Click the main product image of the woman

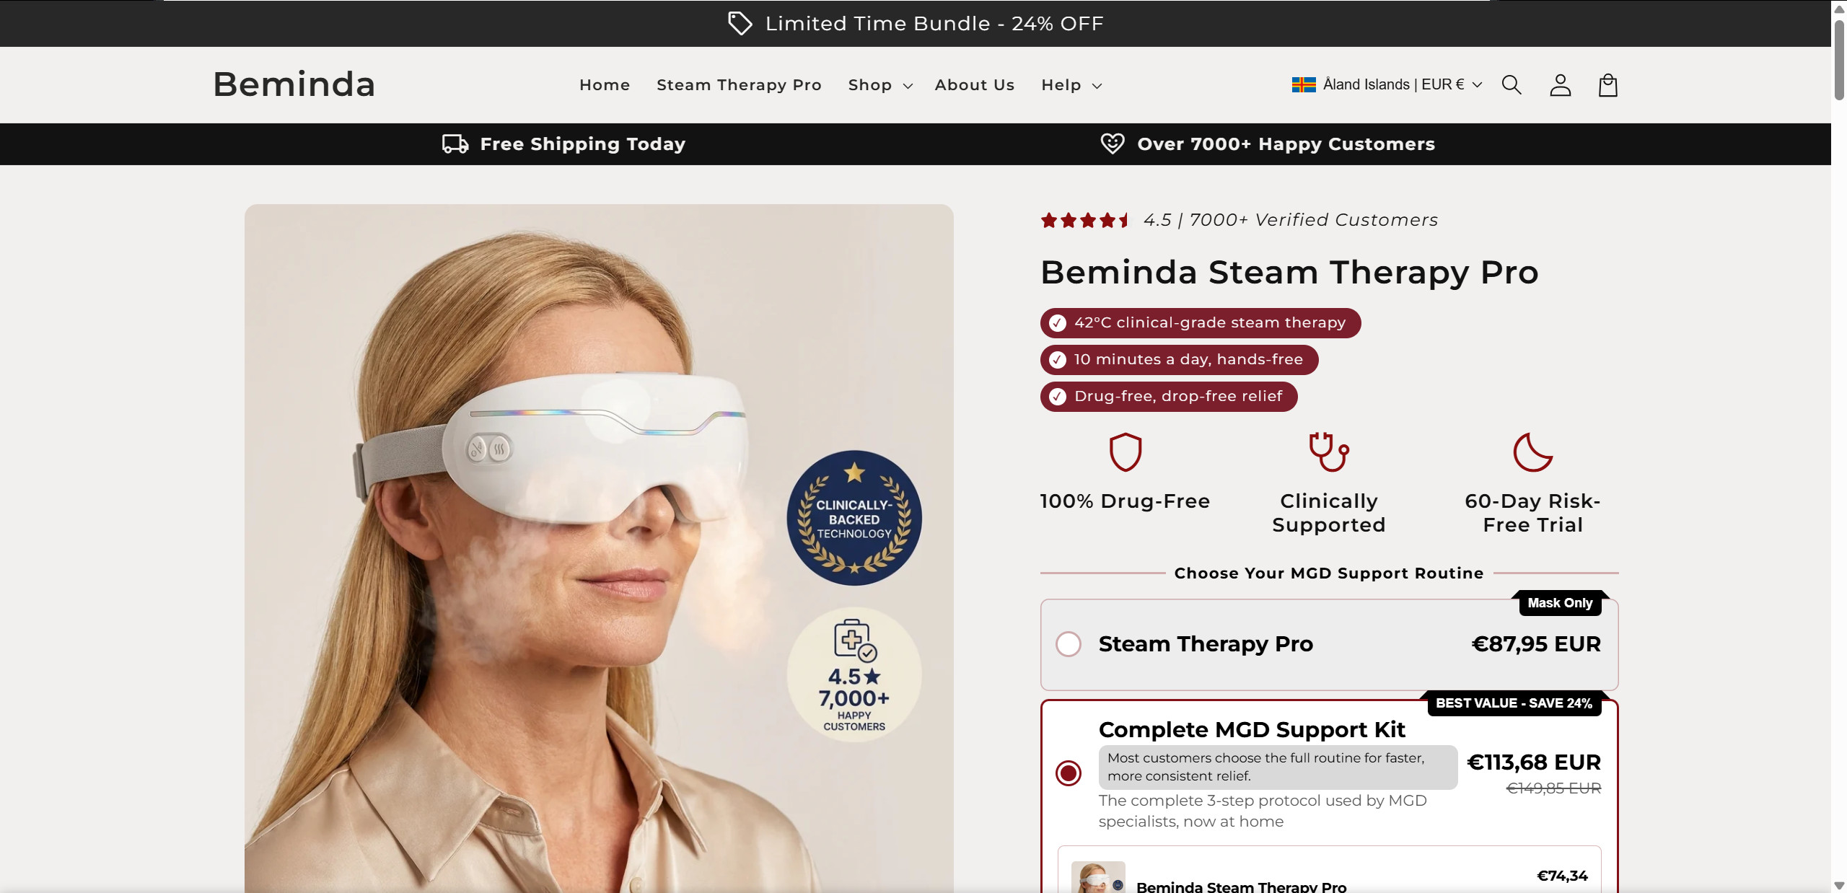coord(599,548)
